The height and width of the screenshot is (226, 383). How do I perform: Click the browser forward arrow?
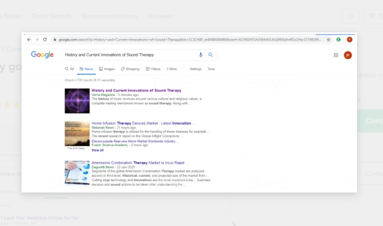(x=37, y=39)
